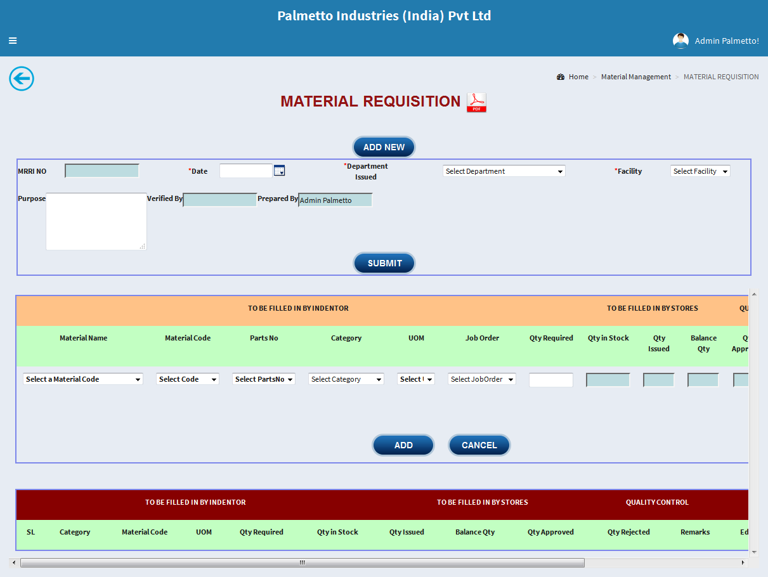This screenshot has width=768, height=577.
Task: Click the QUALITY CONTROL header in bottom table
Action: pos(657,502)
